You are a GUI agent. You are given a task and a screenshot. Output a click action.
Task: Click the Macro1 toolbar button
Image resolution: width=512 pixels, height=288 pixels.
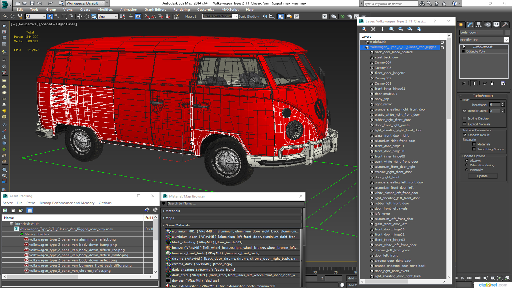tap(191, 17)
